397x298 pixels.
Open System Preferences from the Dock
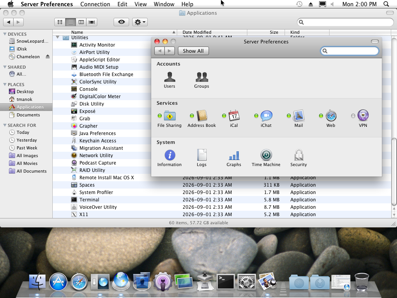point(247,282)
